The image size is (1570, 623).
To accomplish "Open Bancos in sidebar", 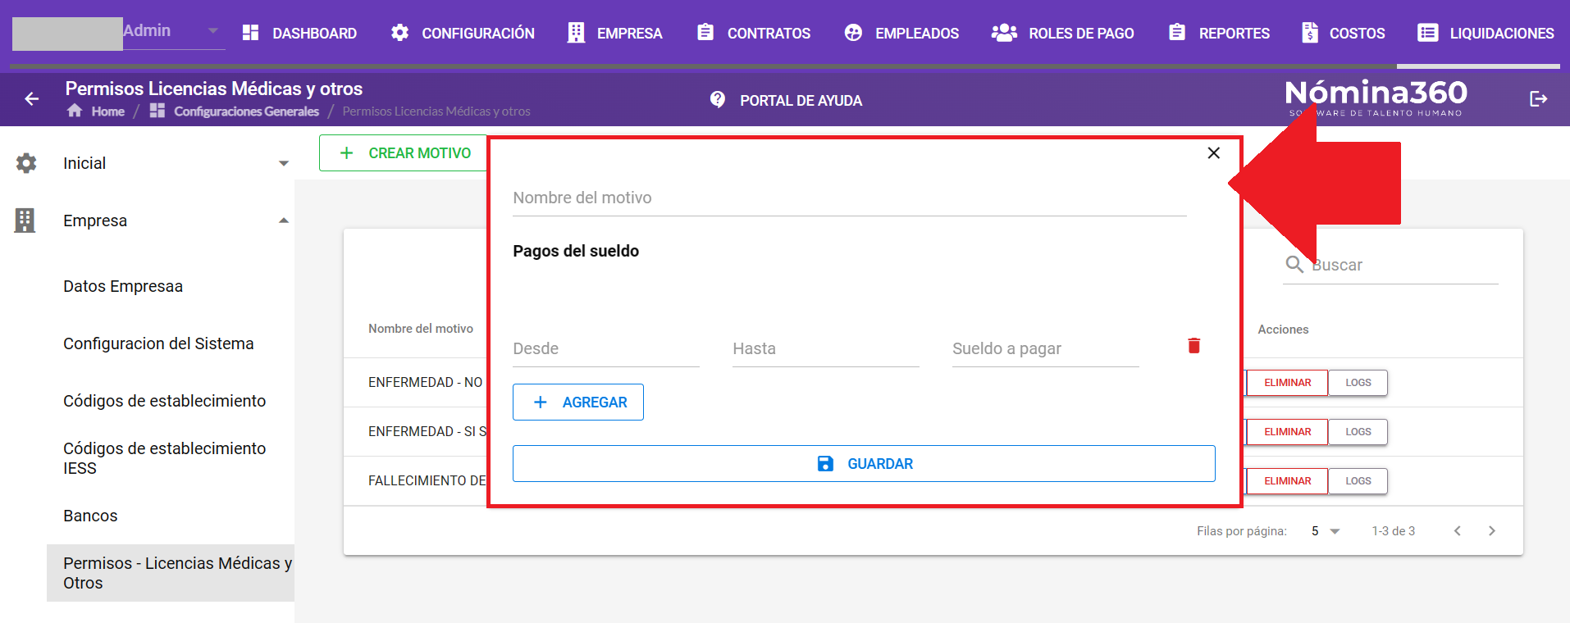I will coord(90,516).
